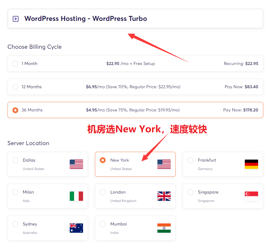Click the Indian flag on Mumbai card
Viewport: 272px width, 251px height.
(x=164, y=228)
